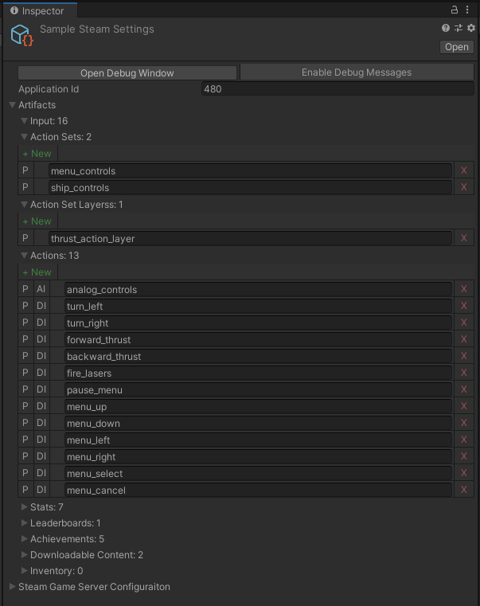This screenshot has width=480, height=606.
Task: Click the Inspector lock icon
Action: (x=455, y=10)
